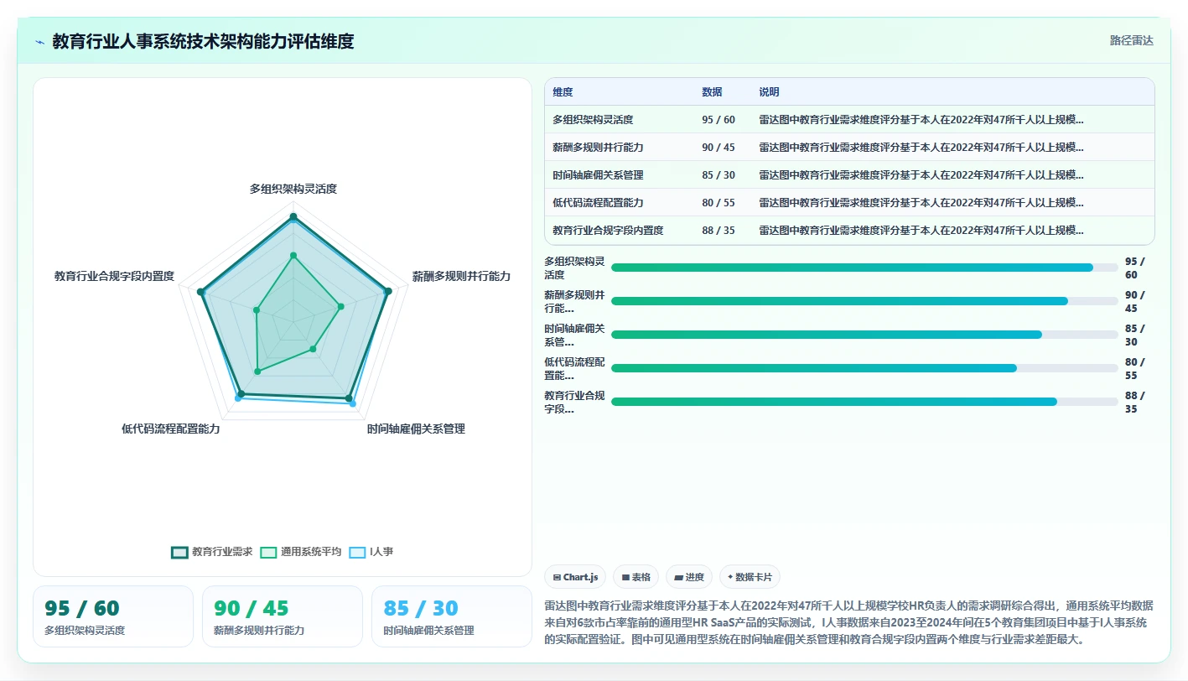Image resolution: width=1188 pixels, height=681 pixels.
Task: Click the radar axis label 时间轴雇佣关系管理
Action: tap(416, 429)
